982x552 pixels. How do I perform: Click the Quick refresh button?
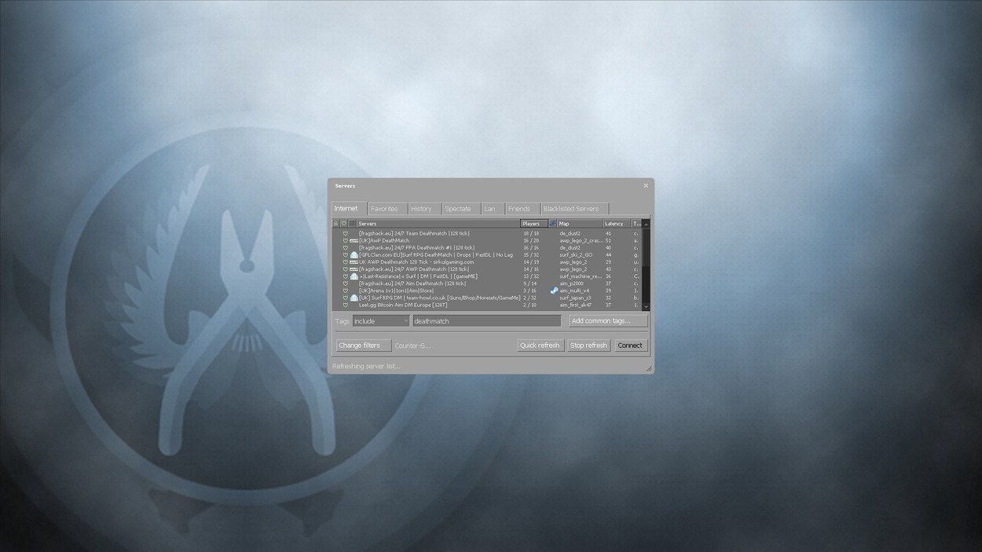(540, 345)
